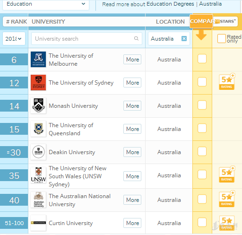Click the UNIVERSITY column header
Viewport: 242px width, 235px height.
(48, 22)
